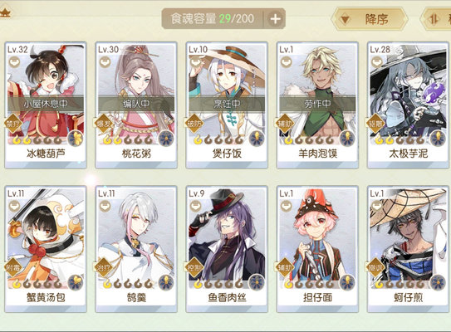Select the 冰糖葫芦 character card
Viewport: 451px width, 332px height.
pos(46,105)
